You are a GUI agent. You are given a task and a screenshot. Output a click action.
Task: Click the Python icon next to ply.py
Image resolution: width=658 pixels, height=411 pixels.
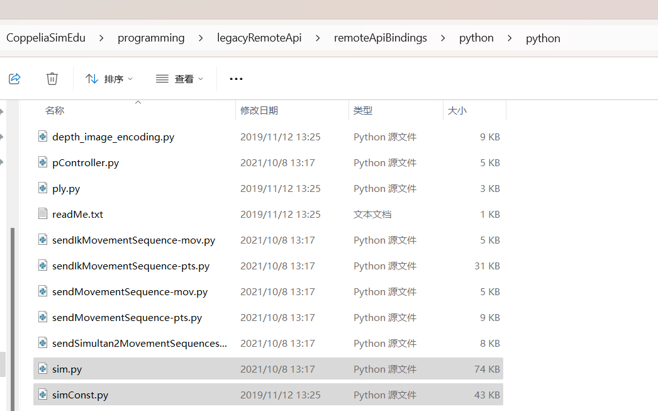pyautogui.click(x=42, y=188)
